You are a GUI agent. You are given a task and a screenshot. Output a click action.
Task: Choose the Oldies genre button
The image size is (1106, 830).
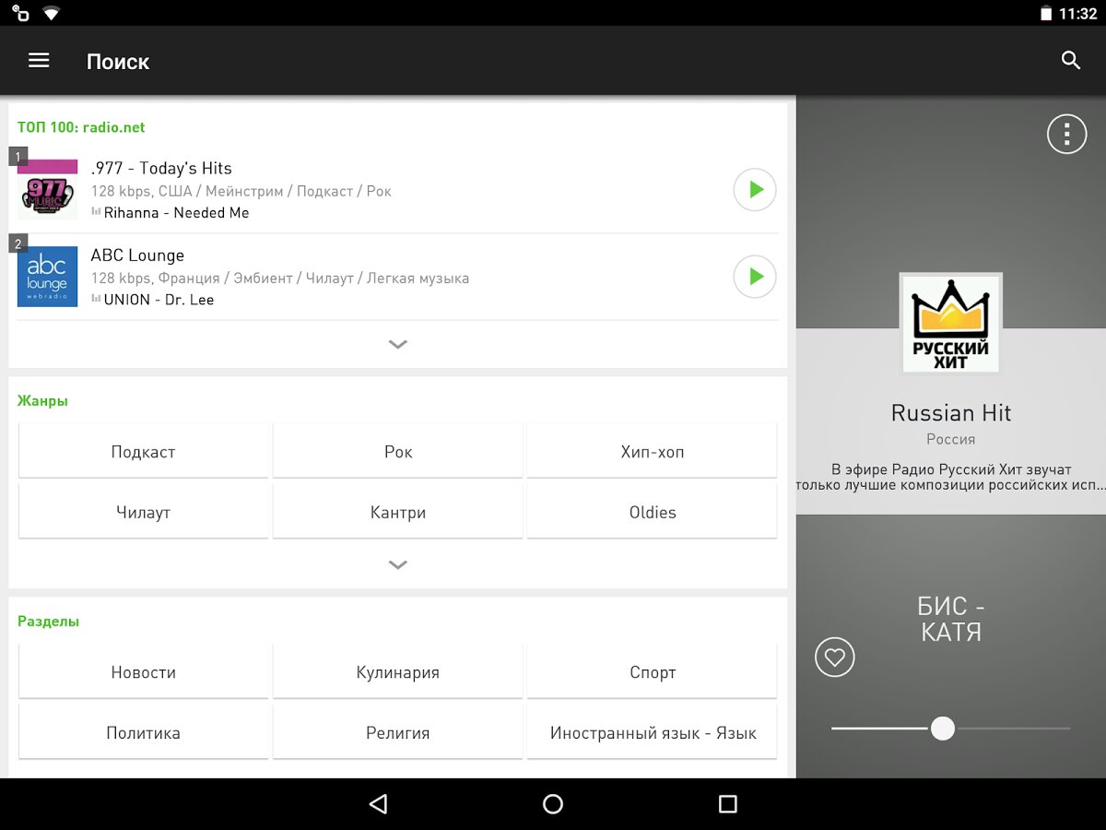(652, 513)
